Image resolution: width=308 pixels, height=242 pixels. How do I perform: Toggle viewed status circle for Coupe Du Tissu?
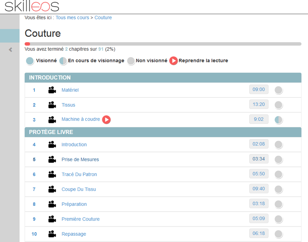pos(279,189)
